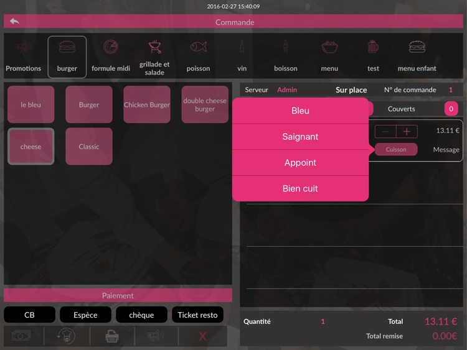Click the Admin server name
The height and width of the screenshot is (350, 467).
coord(287,90)
